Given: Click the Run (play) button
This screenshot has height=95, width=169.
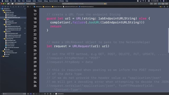Looking at the screenshot, I should coord(8,4).
